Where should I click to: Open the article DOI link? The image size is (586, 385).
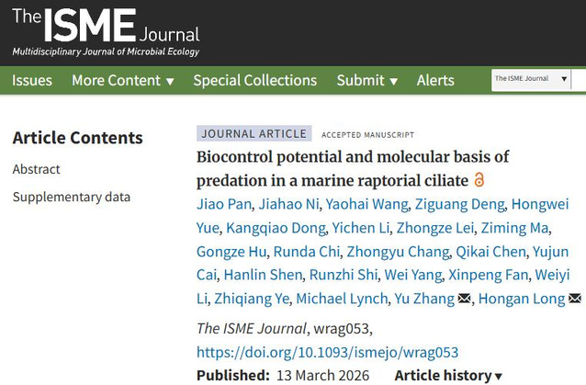(327, 352)
